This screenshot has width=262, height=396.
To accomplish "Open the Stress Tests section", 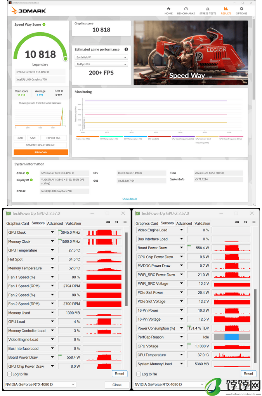I will pyautogui.click(x=208, y=11).
